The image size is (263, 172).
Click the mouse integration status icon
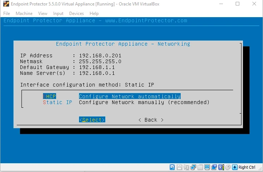coord(228,167)
